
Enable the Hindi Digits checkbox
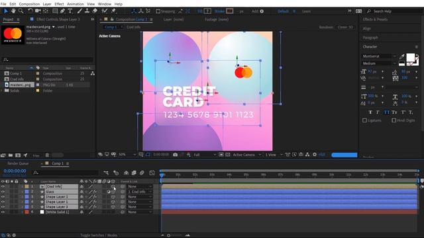(x=394, y=120)
